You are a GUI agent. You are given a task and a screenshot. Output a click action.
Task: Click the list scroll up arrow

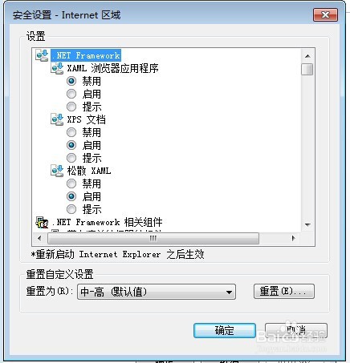pos(307,56)
